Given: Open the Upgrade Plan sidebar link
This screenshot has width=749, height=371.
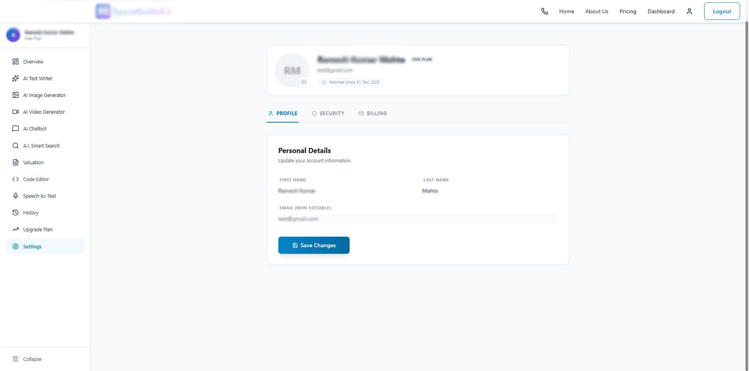Looking at the screenshot, I should (45, 229).
